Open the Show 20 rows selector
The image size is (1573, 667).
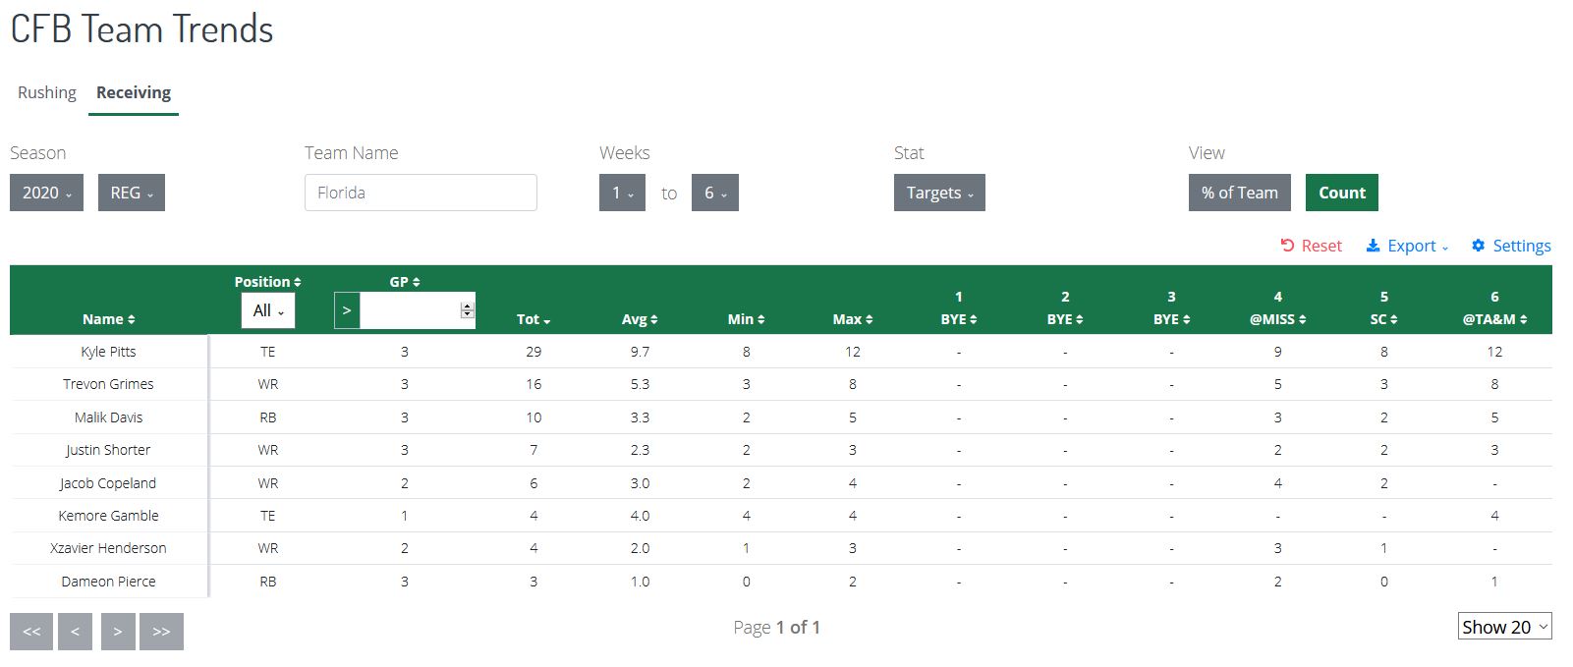(x=1504, y=627)
